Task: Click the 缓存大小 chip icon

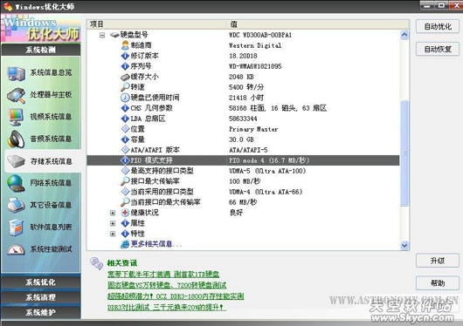Action: click(x=125, y=77)
